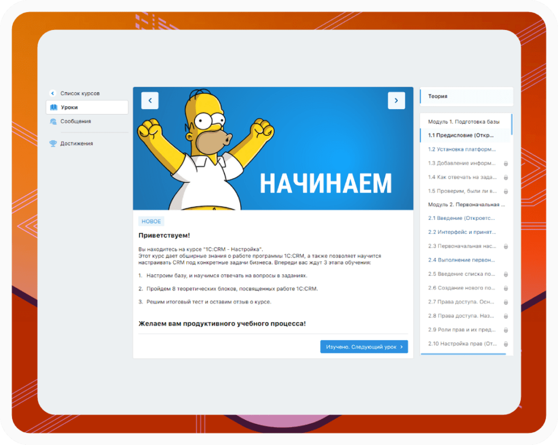Click the Желаем вам продуктивного учебного процесса! text
Image resolution: width=558 pixels, height=445 pixels.
[222, 323]
